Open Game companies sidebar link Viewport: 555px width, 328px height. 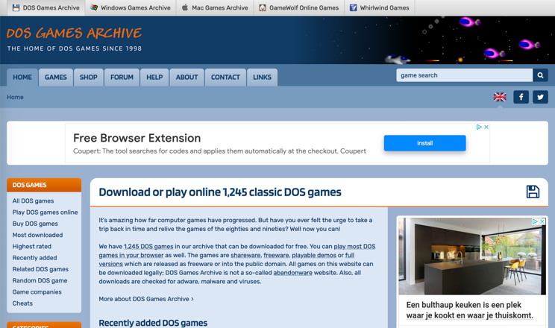point(37,292)
